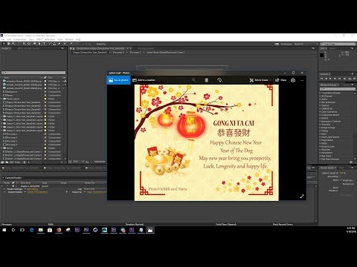Open the Window menu
The height and width of the screenshot is (267, 357).
pos(69,39)
